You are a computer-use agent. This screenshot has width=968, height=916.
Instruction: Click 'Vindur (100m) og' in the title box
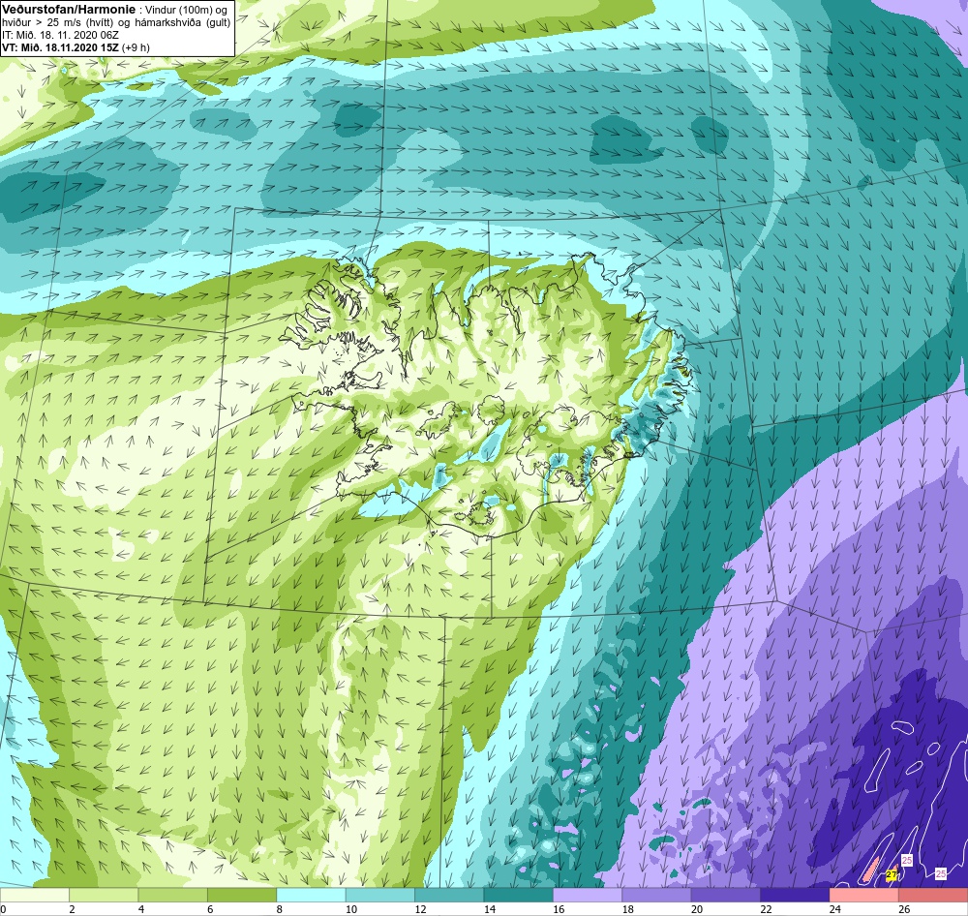coord(186,10)
